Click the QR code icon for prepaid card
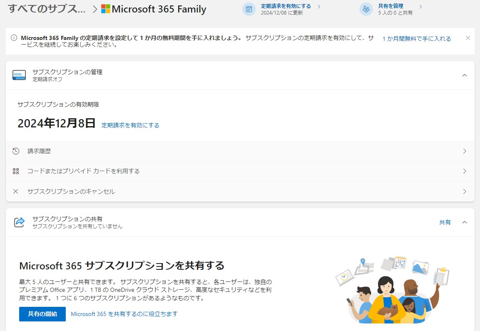This screenshot has height=331, width=480. [x=16, y=171]
